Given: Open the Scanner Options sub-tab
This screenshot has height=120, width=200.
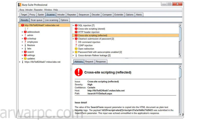Looking at the screenshot, I should pos(64,20).
